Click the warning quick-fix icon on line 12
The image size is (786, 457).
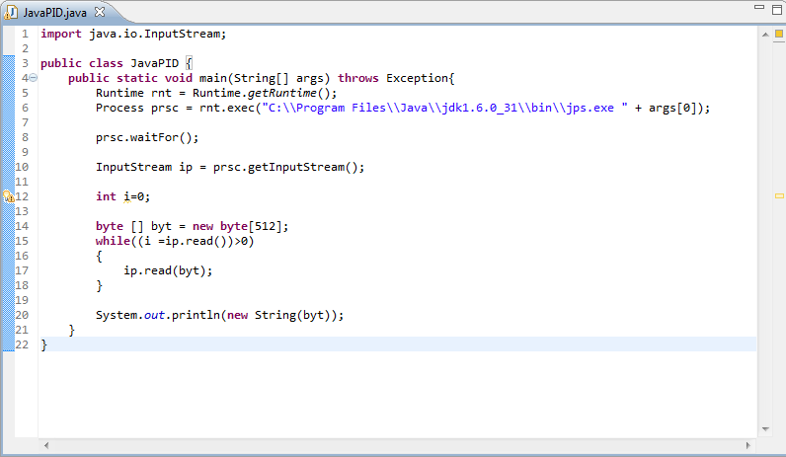[9, 196]
